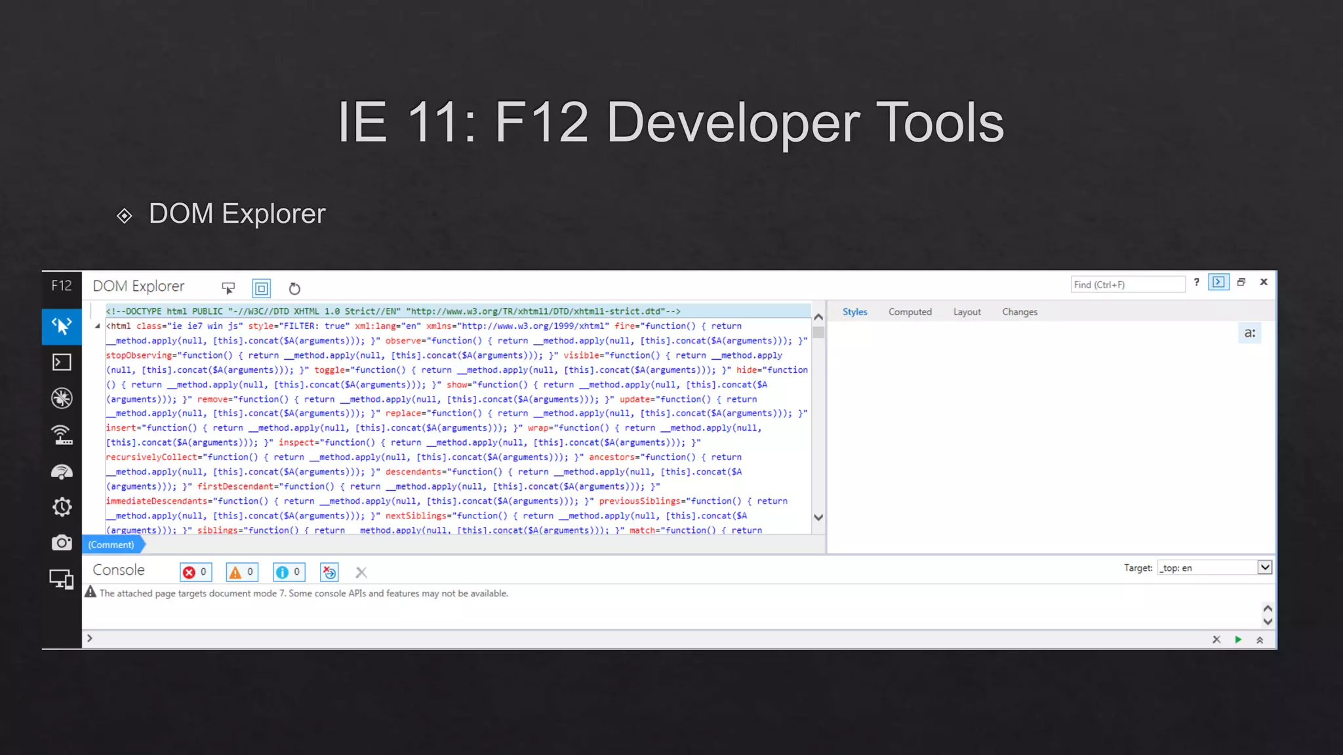The width and height of the screenshot is (1343, 755).
Task: Switch to the Styles tab
Action: (854, 312)
